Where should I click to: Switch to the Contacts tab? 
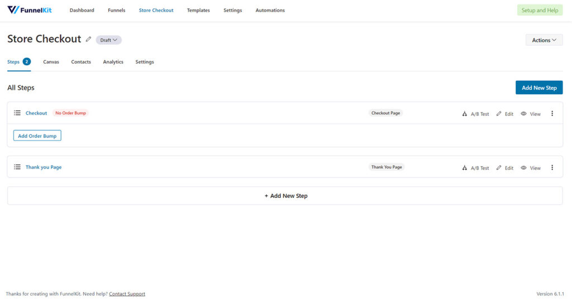[81, 62]
